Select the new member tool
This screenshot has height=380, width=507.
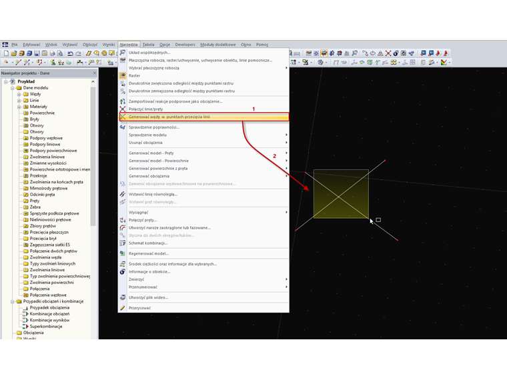pos(27,62)
